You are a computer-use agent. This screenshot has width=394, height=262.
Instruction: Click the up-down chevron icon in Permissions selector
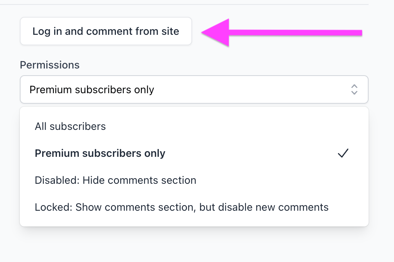(354, 89)
